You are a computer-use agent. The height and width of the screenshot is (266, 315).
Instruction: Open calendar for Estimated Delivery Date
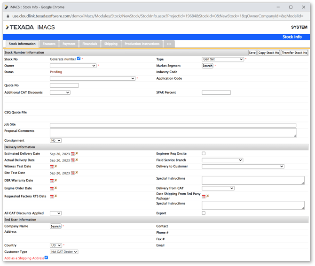point(73,154)
